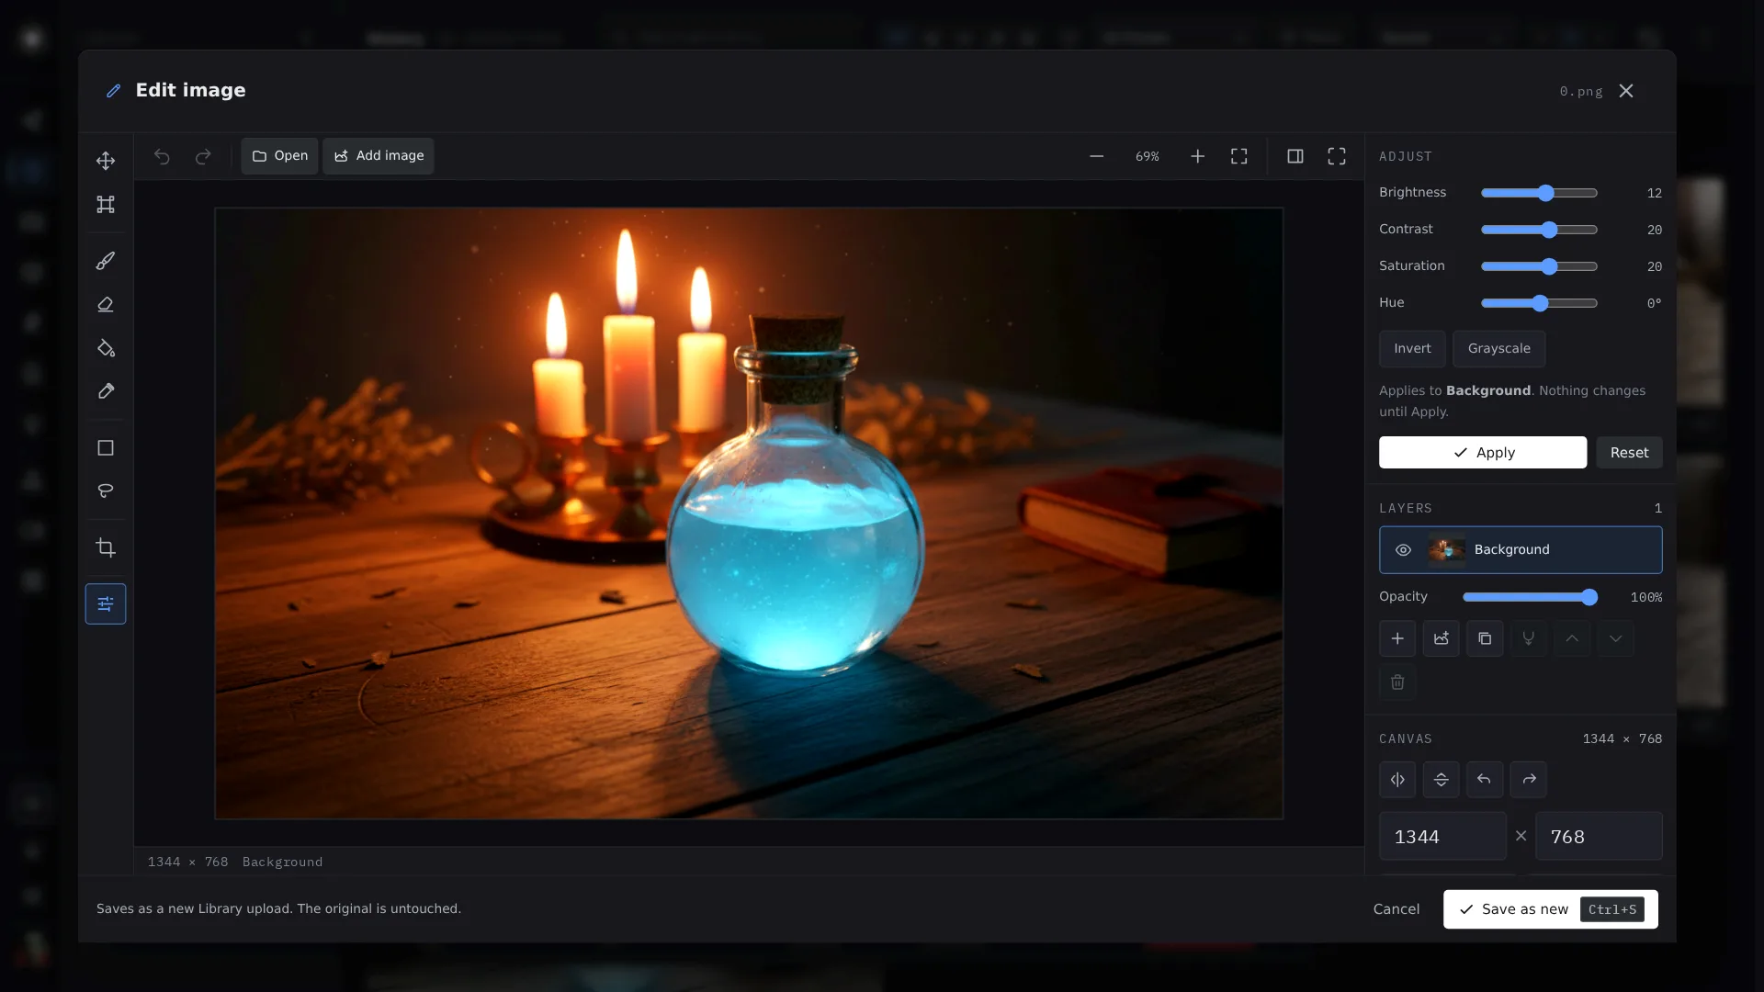This screenshot has height=992, width=1764.
Task: Select the Eraser tool
Action: (x=106, y=304)
